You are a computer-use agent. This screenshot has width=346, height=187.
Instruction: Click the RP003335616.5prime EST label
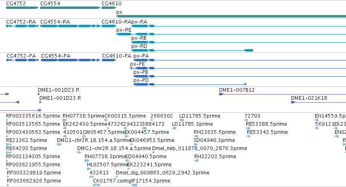tap(33, 116)
